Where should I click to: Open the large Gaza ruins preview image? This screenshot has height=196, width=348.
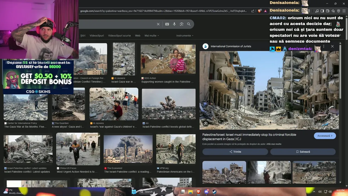point(269,90)
